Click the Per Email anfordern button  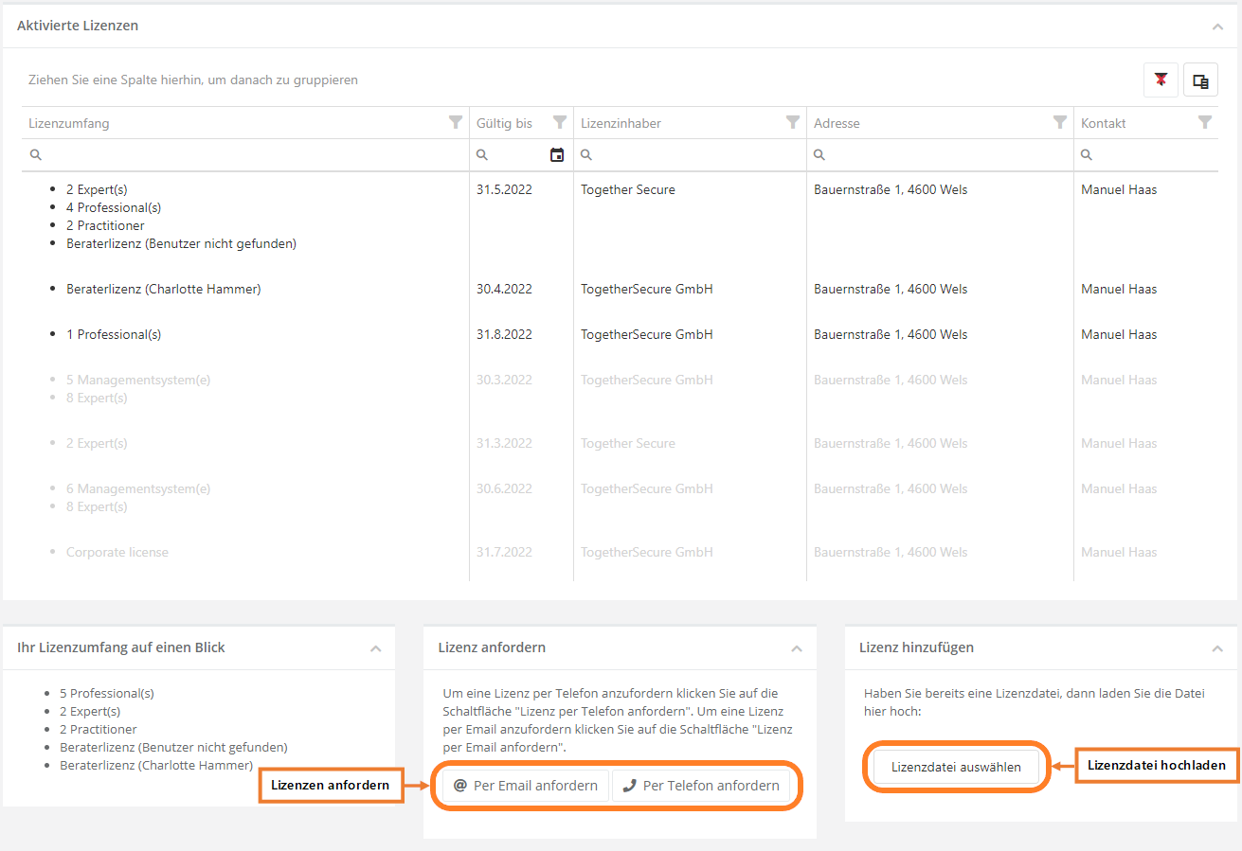pos(526,786)
